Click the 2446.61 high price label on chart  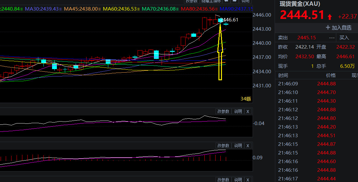229,20
